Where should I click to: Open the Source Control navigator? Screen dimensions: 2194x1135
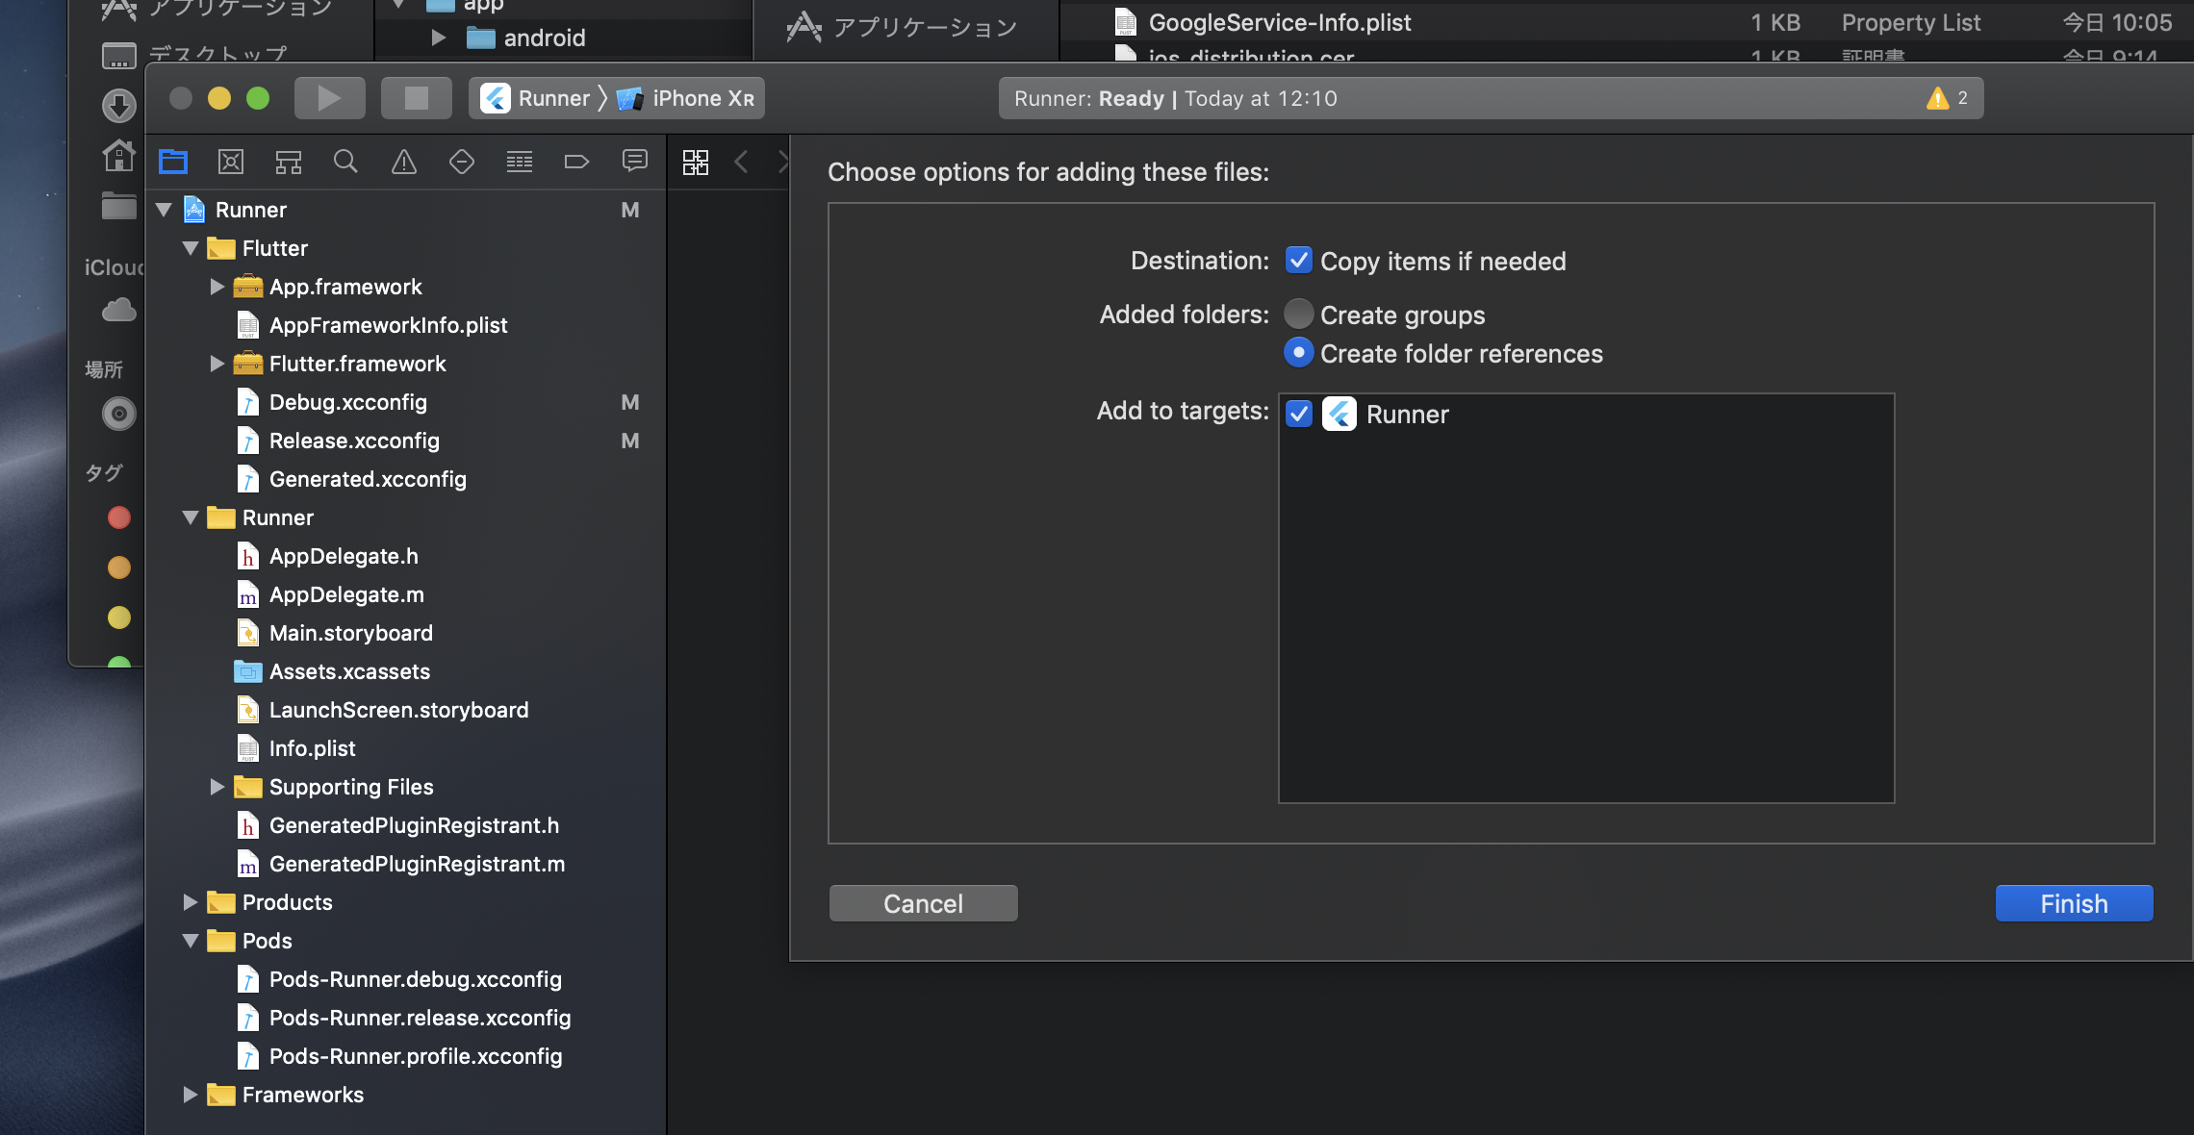click(231, 162)
